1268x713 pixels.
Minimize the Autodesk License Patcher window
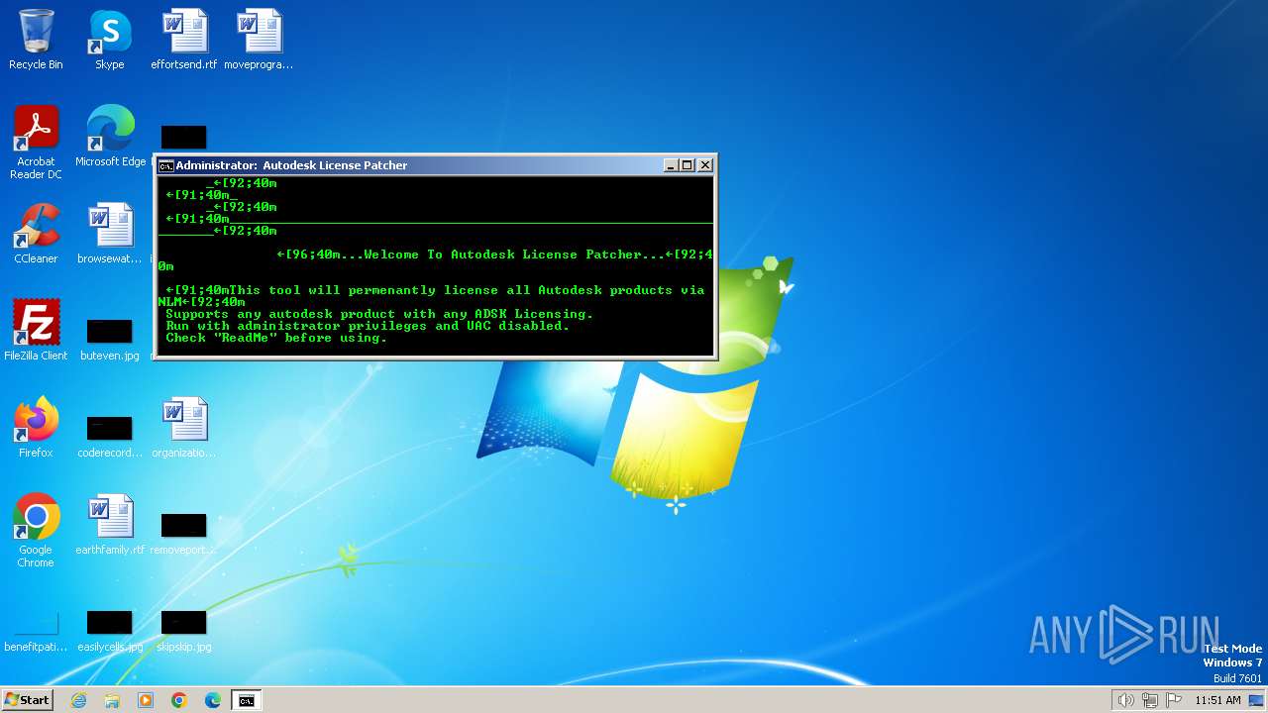[671, 165]
